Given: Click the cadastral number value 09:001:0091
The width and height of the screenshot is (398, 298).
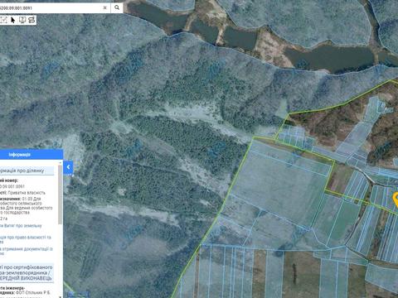Looking at the screenshot, I should 12,186.
